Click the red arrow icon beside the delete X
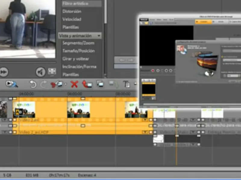The image size is (241, 180). 87,84
